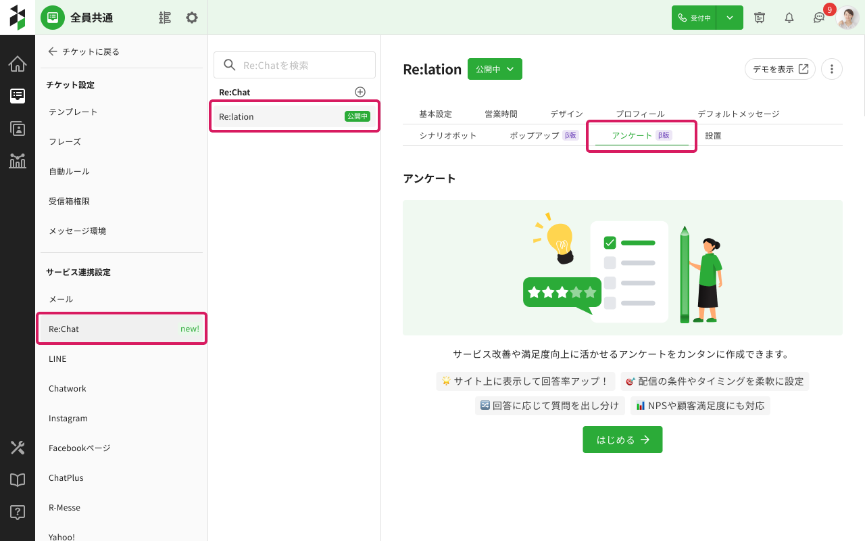Switch to デフォルトメッセージ tab
Viewport: 865px width, 541px height.
click(x=739, y=114)
